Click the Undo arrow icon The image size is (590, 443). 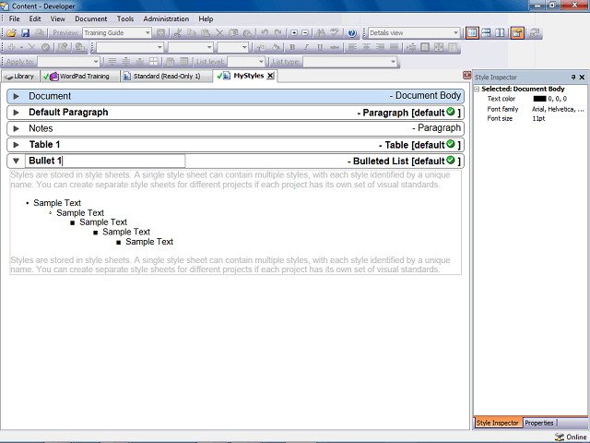[x=265, y=33]
